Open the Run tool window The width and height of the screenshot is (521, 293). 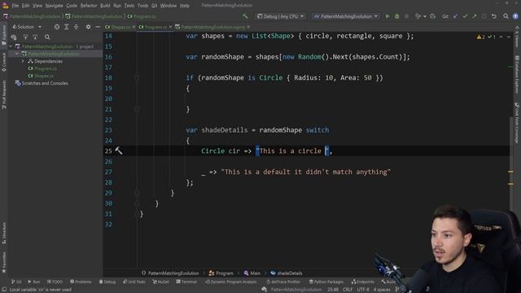[x=34, y=282]
